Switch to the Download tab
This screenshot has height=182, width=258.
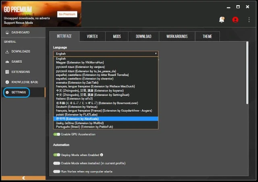coord(144,36)
